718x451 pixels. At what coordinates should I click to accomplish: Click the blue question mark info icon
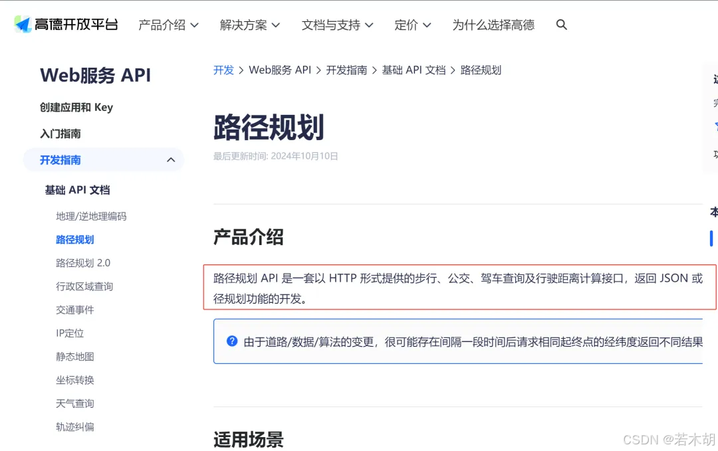point(232,341)
